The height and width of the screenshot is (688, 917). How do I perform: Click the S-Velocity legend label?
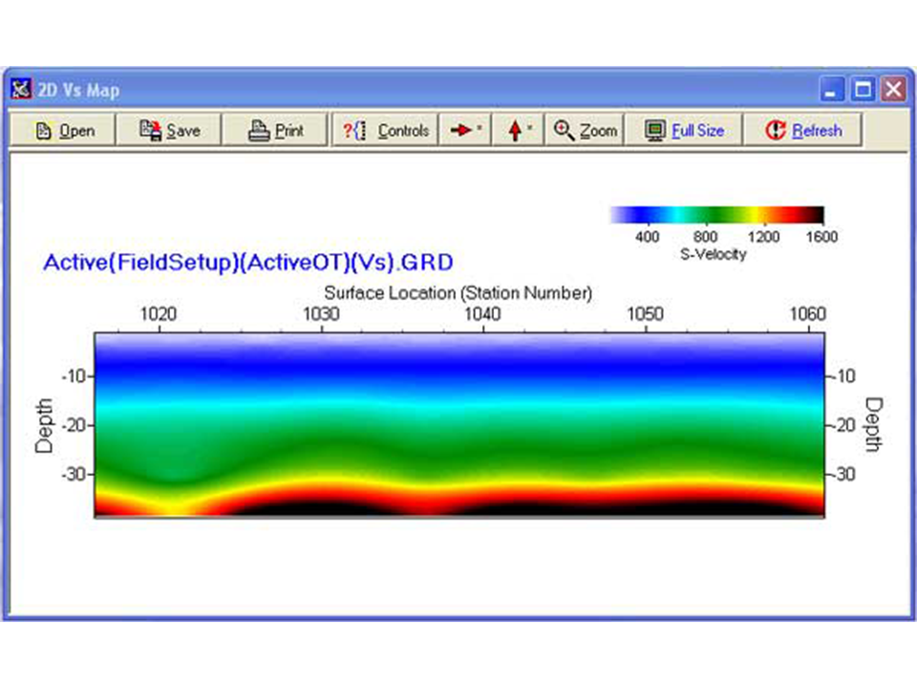[714, 254]
